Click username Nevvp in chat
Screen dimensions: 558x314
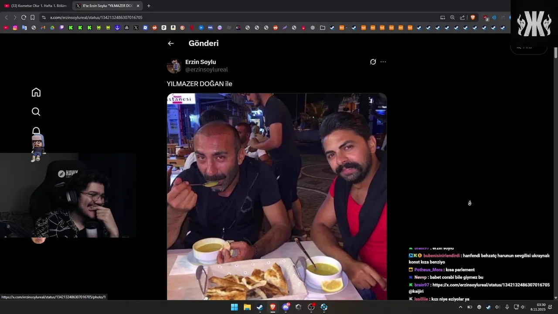pos(420,277)
